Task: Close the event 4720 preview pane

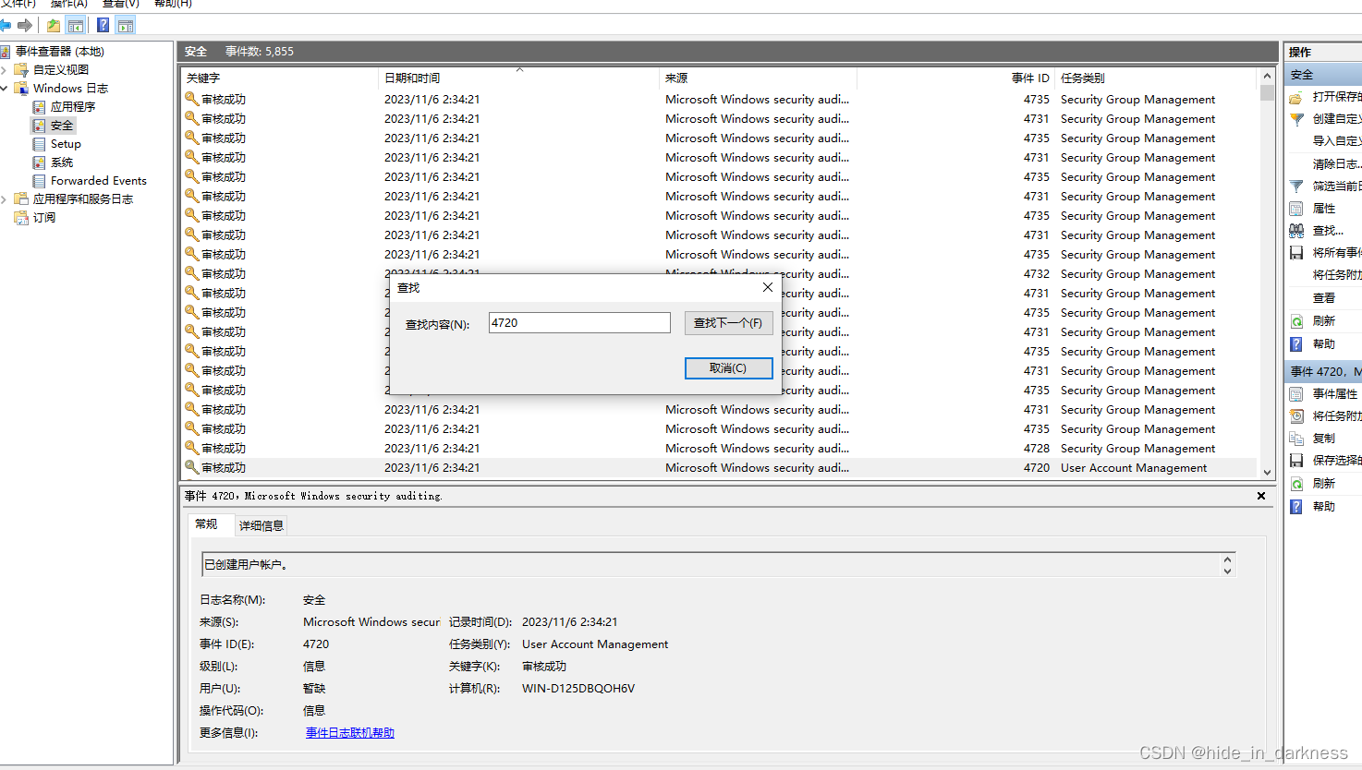Action: coord(1261,496)
